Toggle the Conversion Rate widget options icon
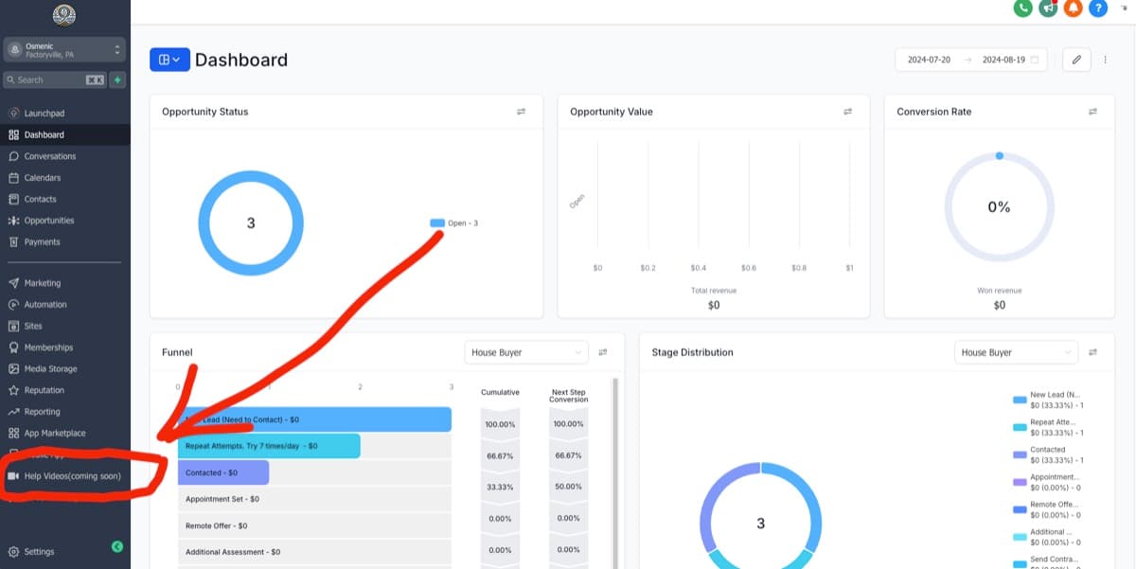 tap(1092, 111)
